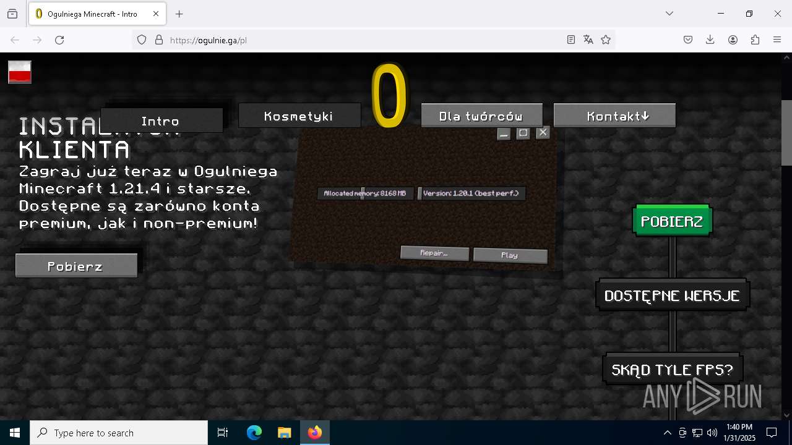This screenshot has width=792, height=445.
Task: Click the launcher preview maximize icon
Action: (x=523, y=133)
